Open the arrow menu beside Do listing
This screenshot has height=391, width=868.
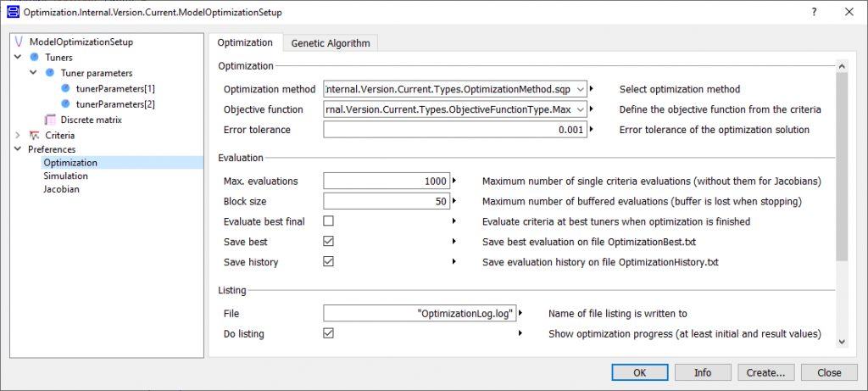pyautogui.click(x=521, y=333)
